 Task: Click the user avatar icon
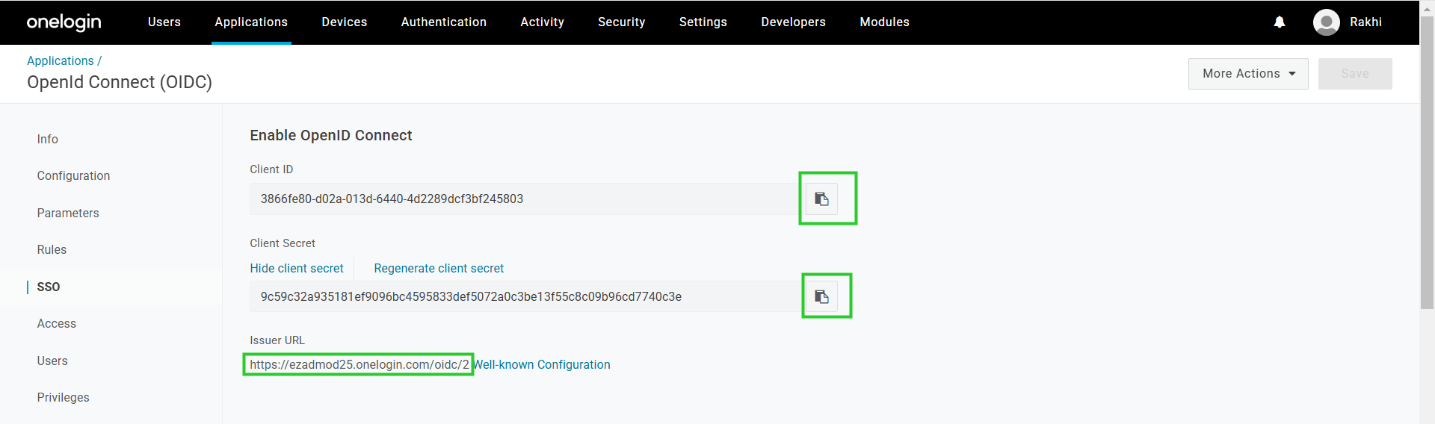coord(1327,22)
